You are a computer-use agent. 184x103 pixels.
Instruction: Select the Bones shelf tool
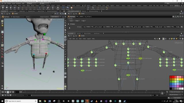tap(88, 8)
